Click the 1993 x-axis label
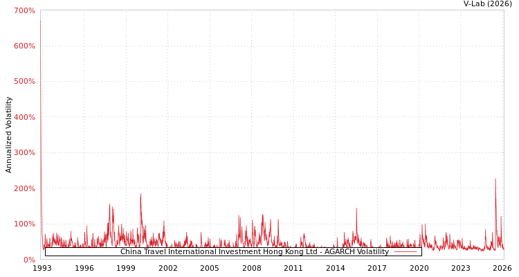Viewport: 519px width, 277px height. point(42,268)
